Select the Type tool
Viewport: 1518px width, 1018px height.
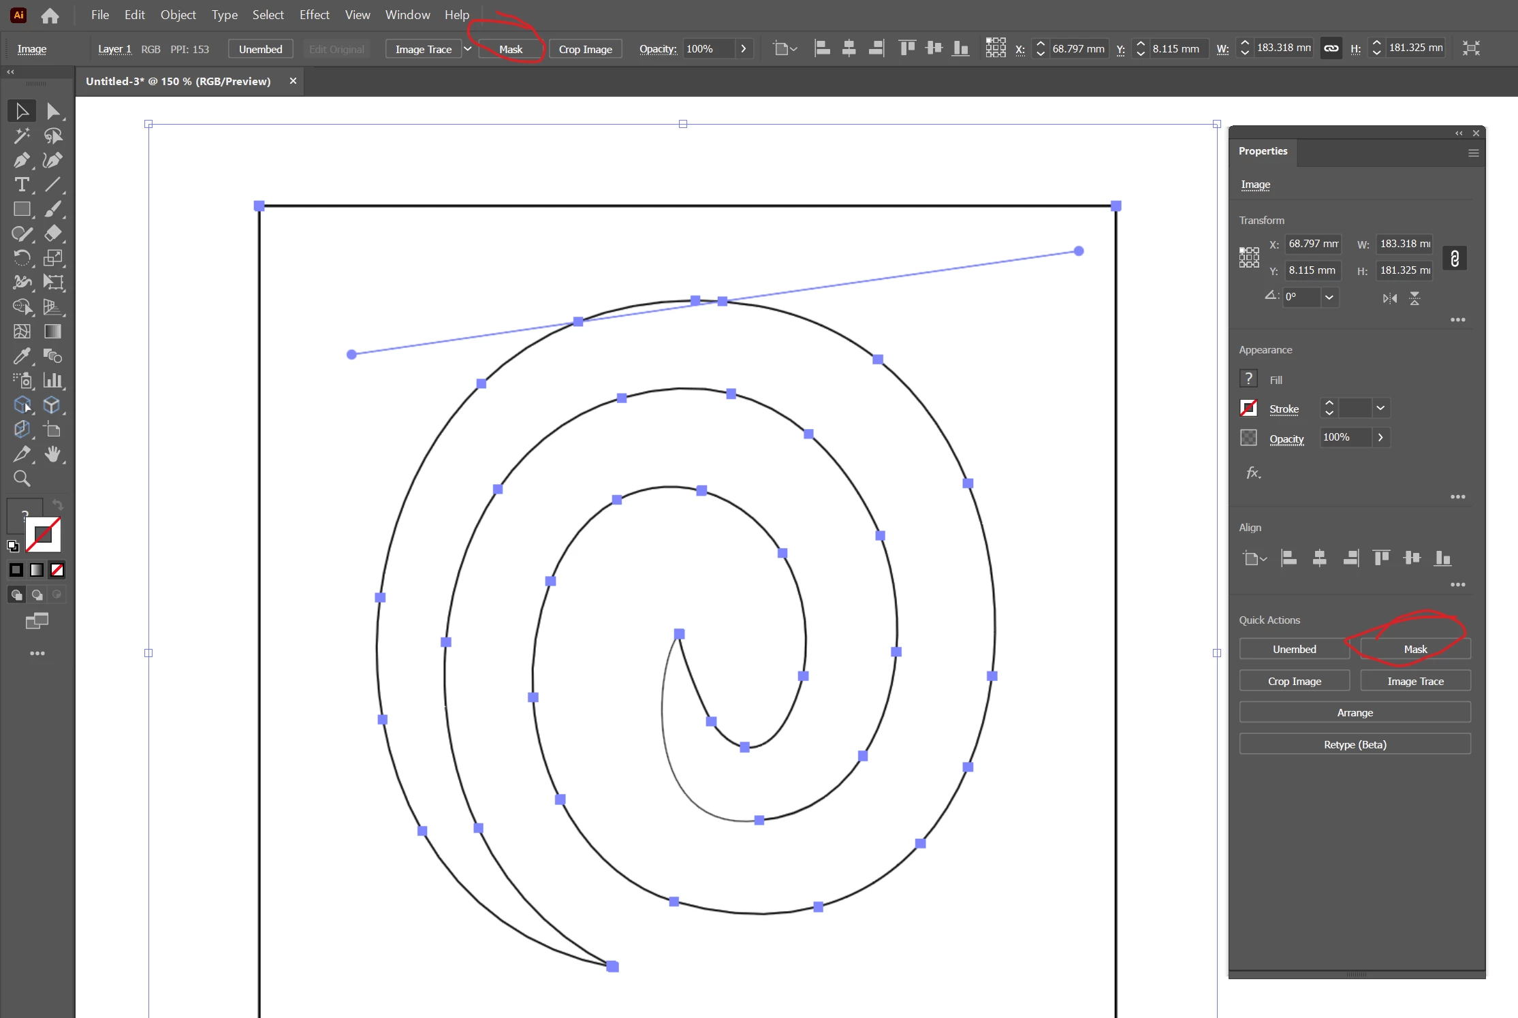(21, 185)
